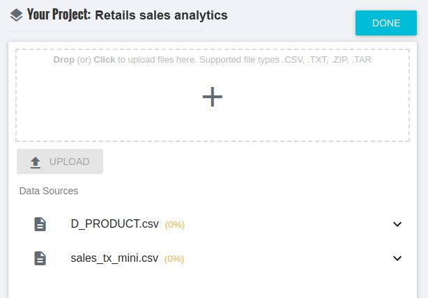Click empty dashed dropzone area below plus
Screen dimensions: 428x298
pos(213,125)
